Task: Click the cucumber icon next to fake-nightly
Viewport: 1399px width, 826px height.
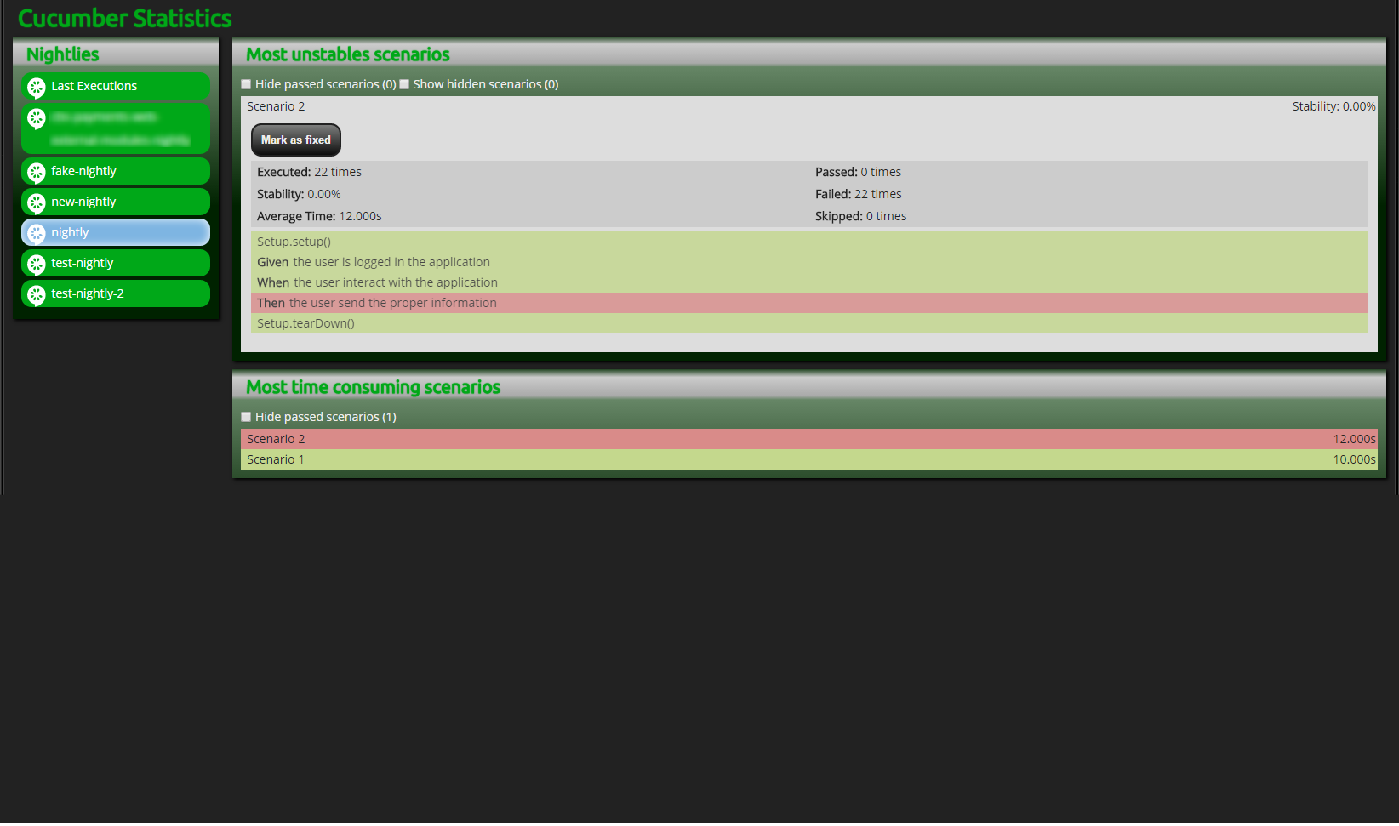Action: (x=37, y=172)
